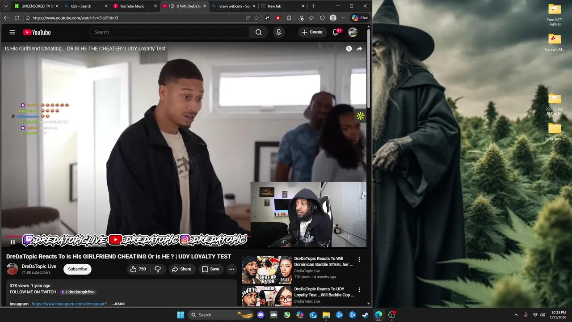This screenshot has height=322, width=572.
Task: Open the Windows Start menu
Action: click(181, 315)
